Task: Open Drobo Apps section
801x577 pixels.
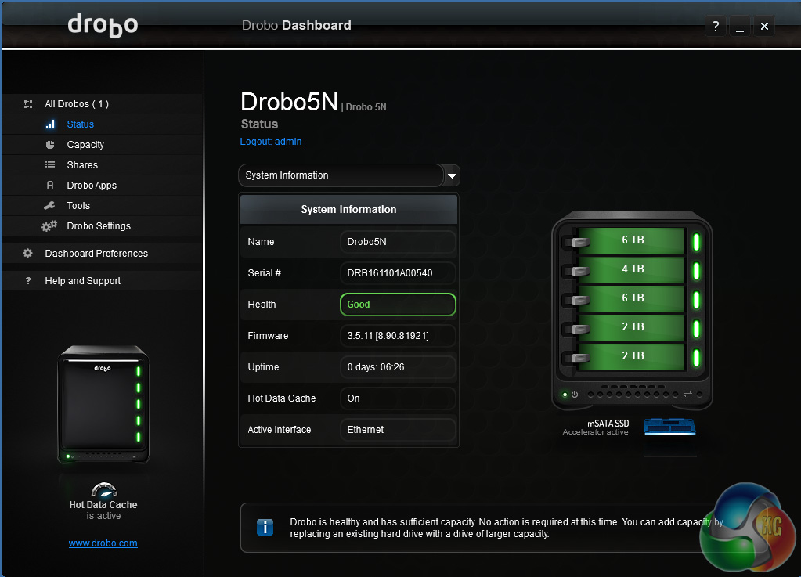Action: pyautogui.click(x=92, y=186)
